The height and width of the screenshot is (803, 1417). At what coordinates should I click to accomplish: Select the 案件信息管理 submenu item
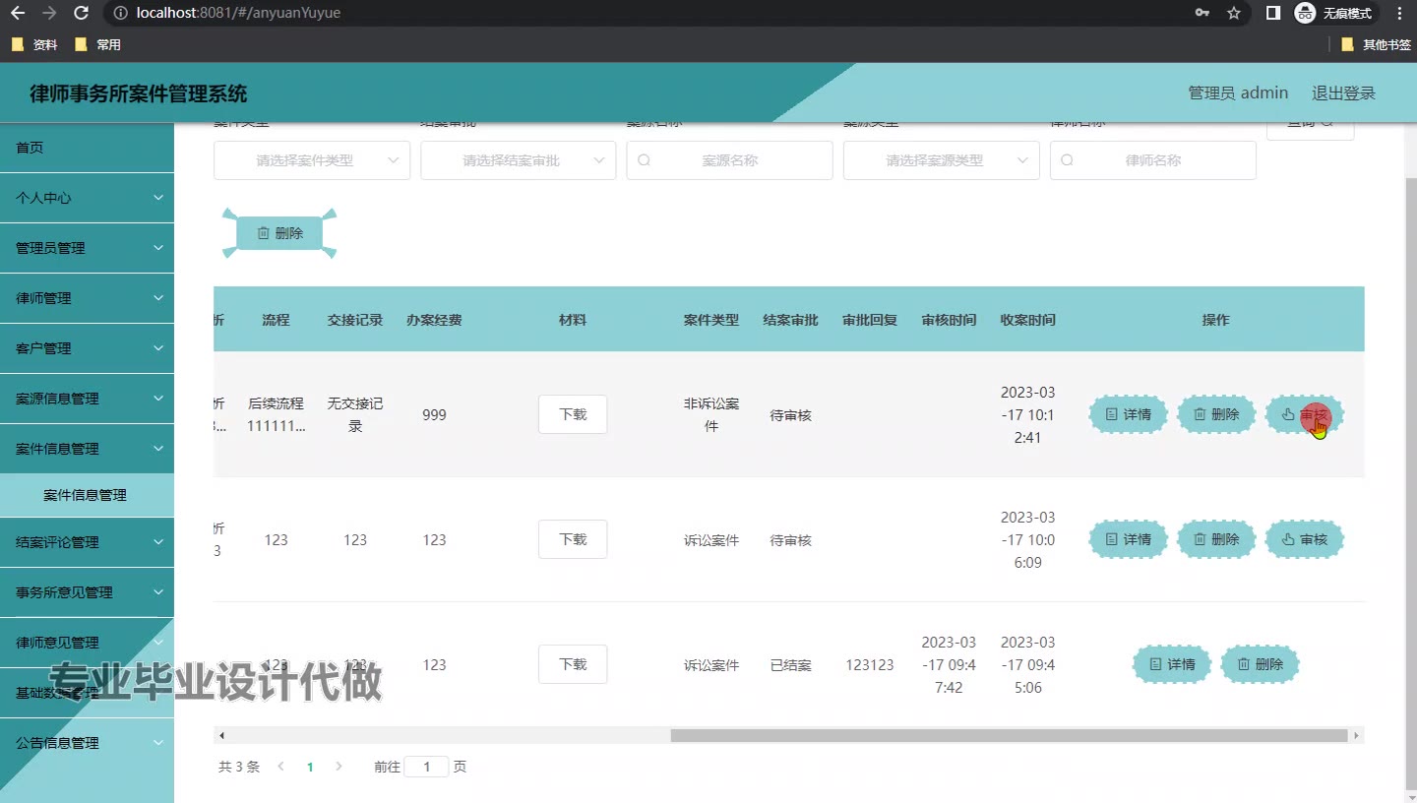pyautogui.click(x=87, y=495)
